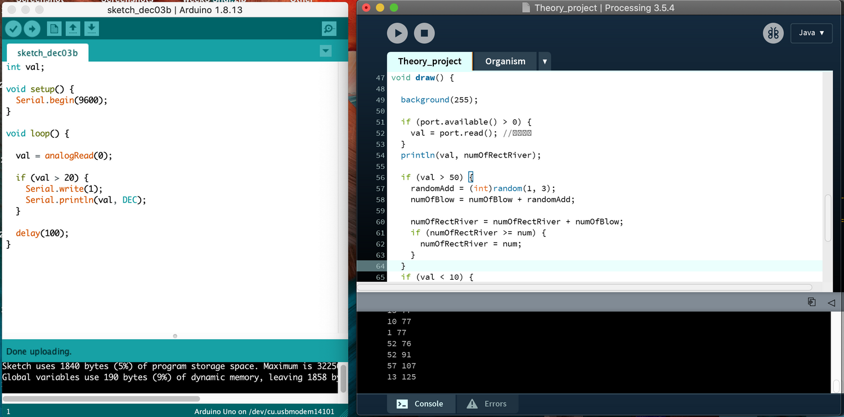
Task: Stop the Processing sketch
Action: [424, 33]
